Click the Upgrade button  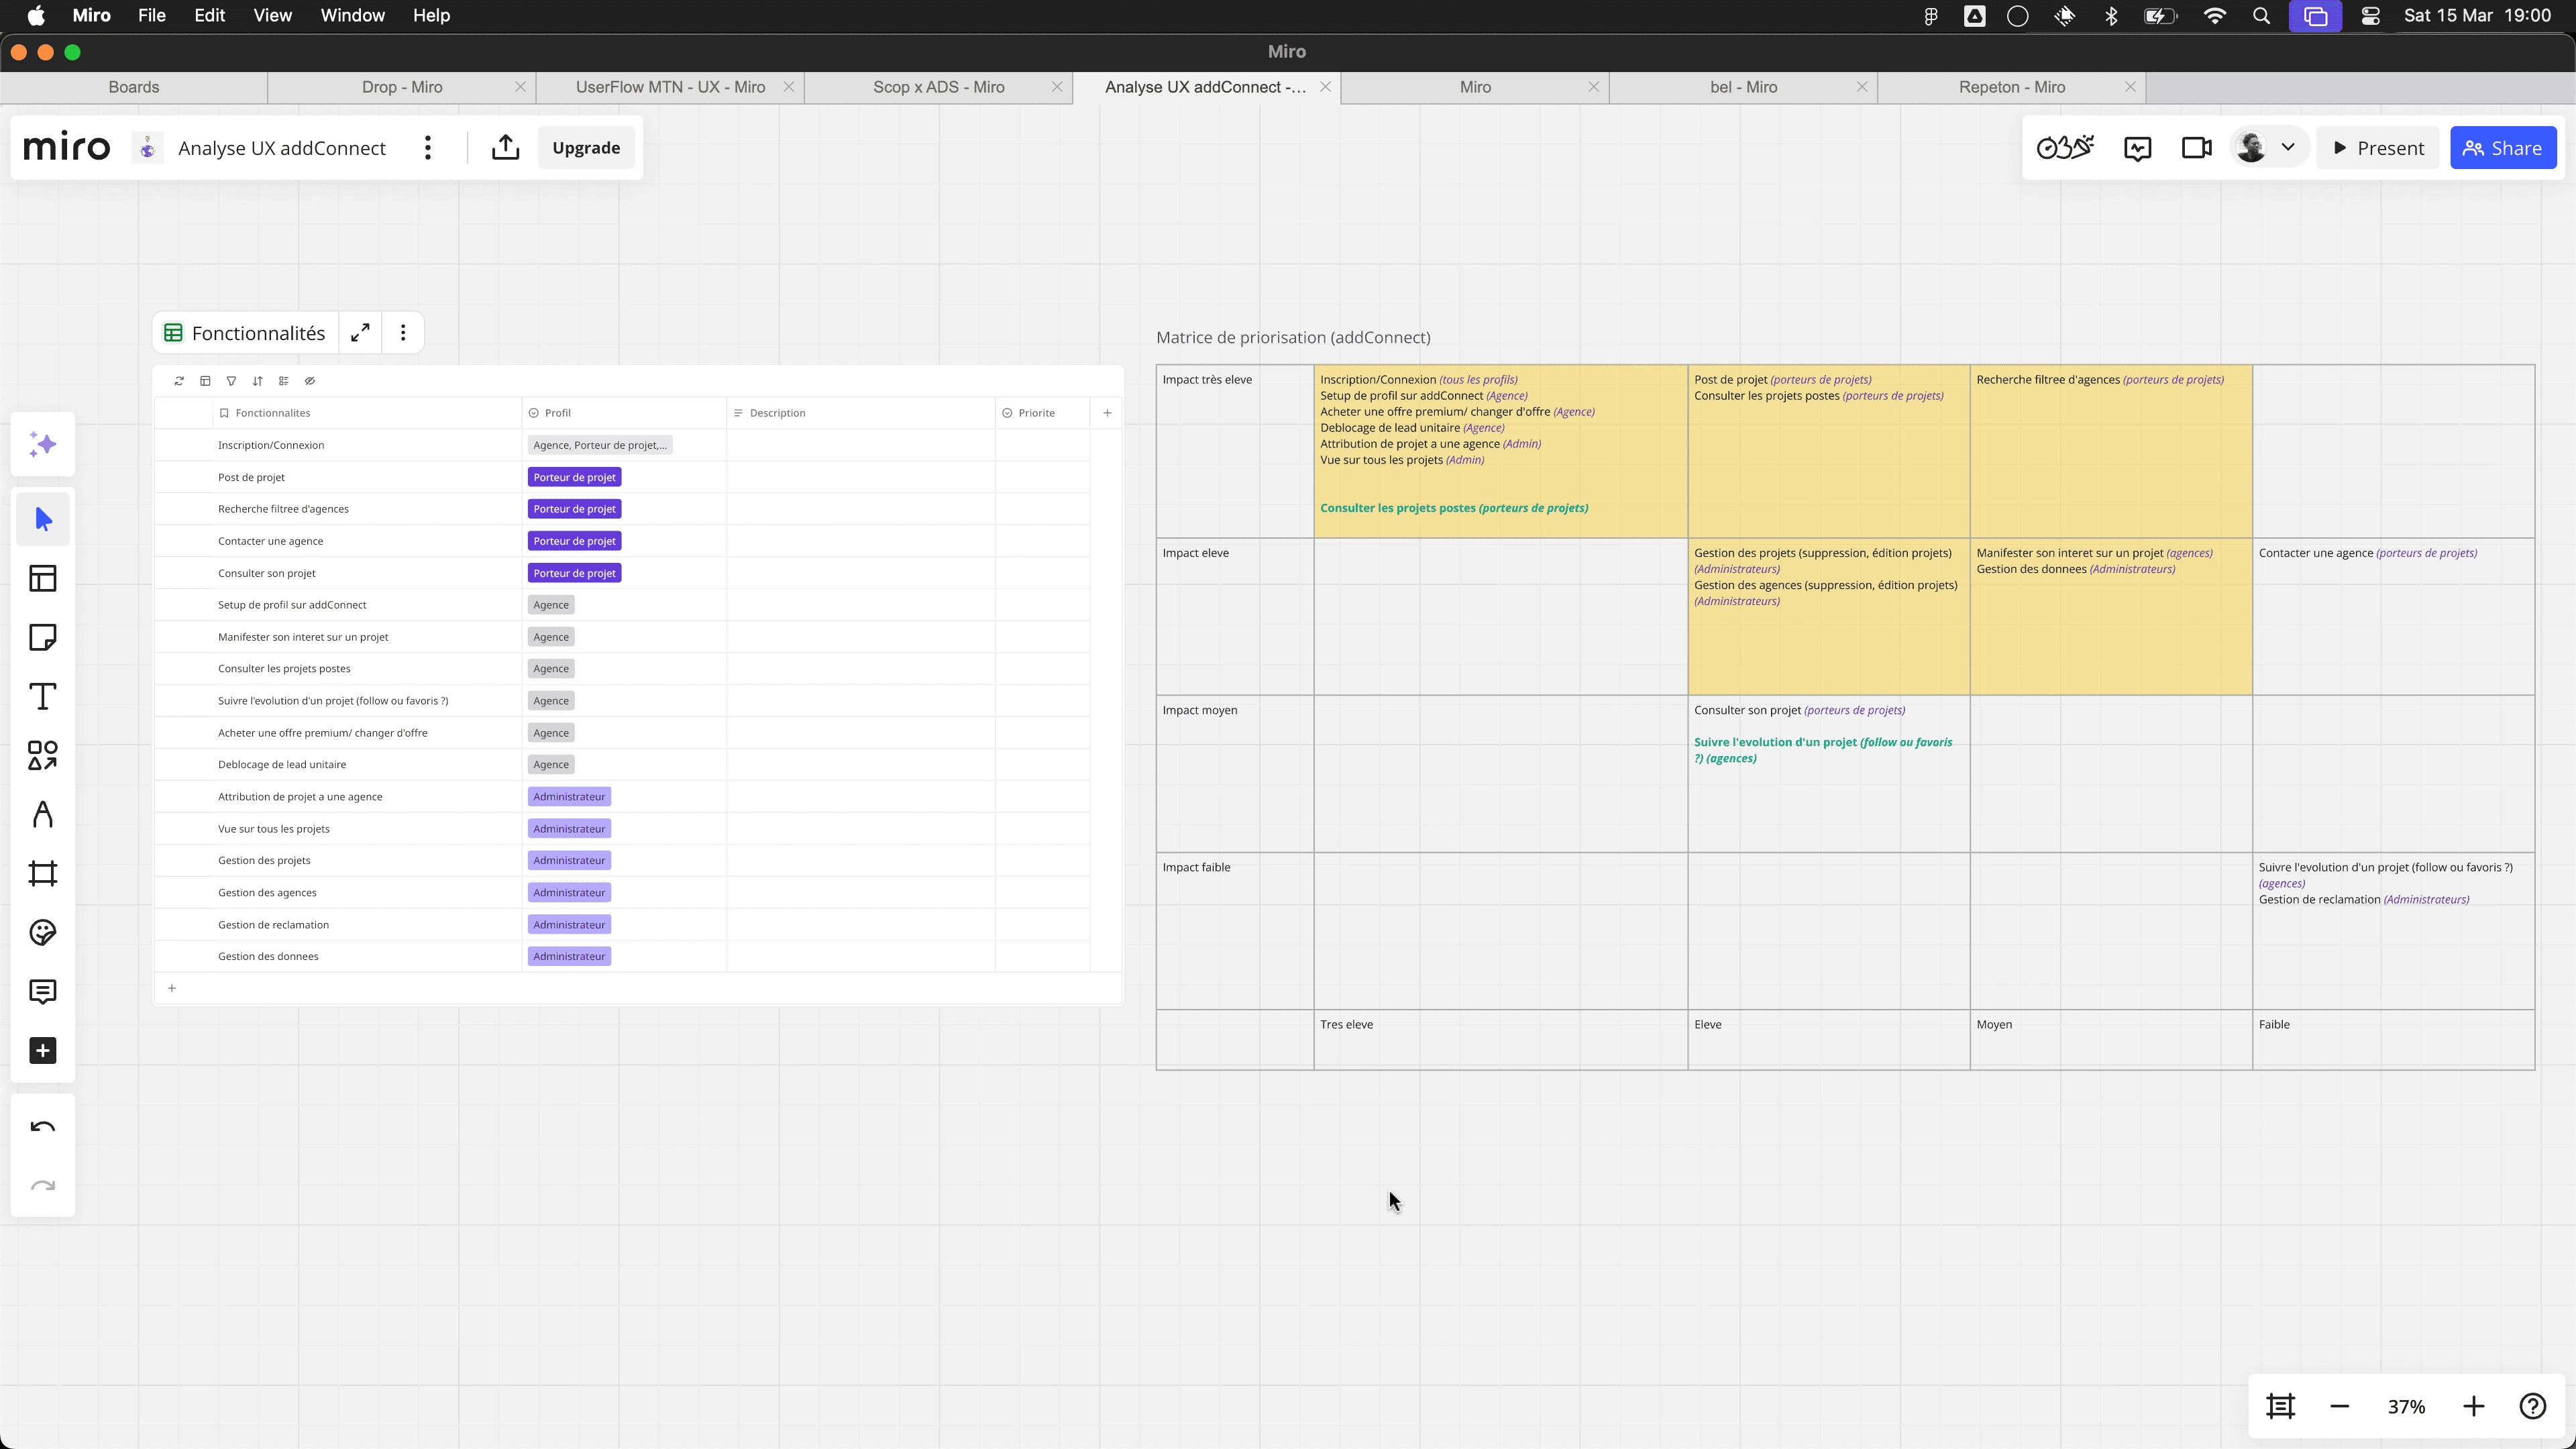(x=586, y=148)
